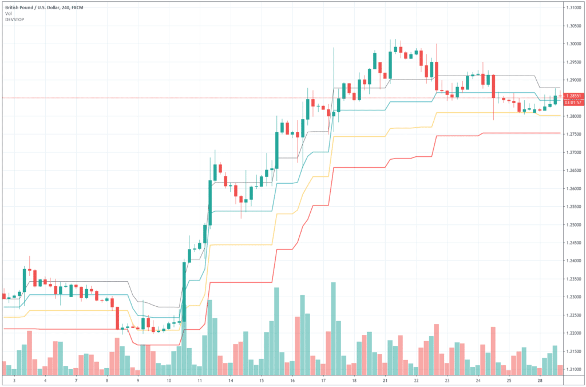Select date 9 on the time axis
Image resolution: width=586 pixels, height=387 pixels.
(138, 380)
